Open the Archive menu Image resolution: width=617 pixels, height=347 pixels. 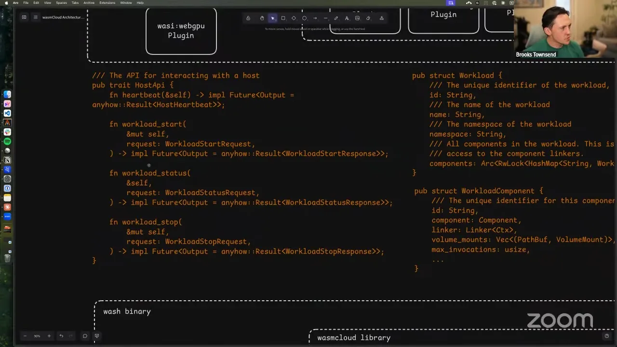tap(89, 3)
